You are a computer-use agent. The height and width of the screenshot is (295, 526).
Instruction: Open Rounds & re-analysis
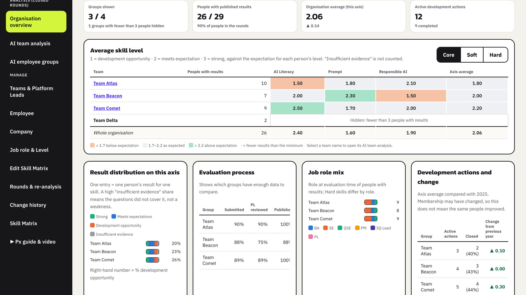tap(36, 187)
